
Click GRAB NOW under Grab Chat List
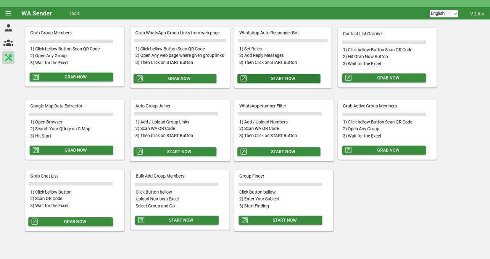pyautogui.click(x=71, y=222)
